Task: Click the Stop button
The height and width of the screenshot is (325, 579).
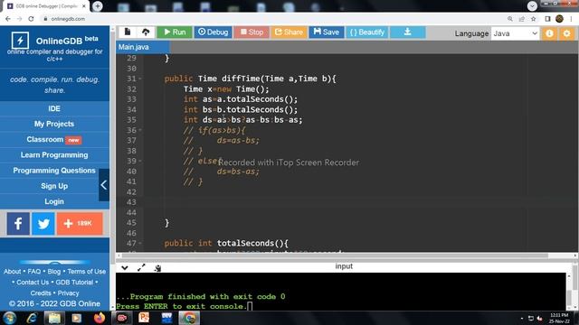Action: pyautogui.click(x=252, y=32)
